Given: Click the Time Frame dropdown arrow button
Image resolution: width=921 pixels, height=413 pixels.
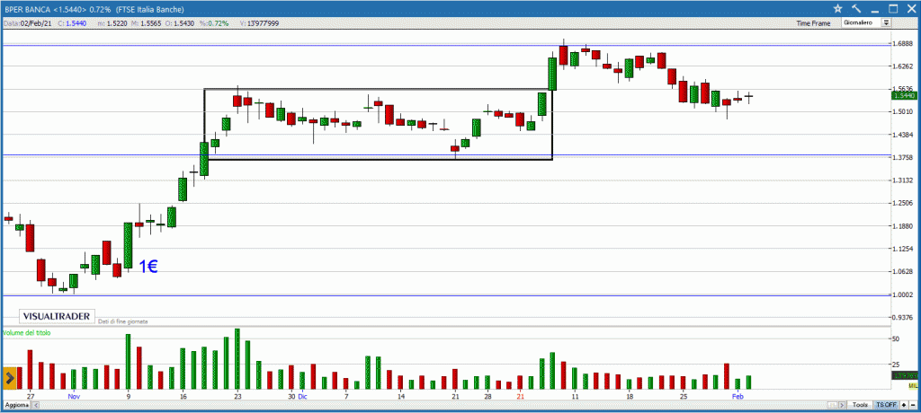Looking at the screenshot, I should click(x=886, y=22).
